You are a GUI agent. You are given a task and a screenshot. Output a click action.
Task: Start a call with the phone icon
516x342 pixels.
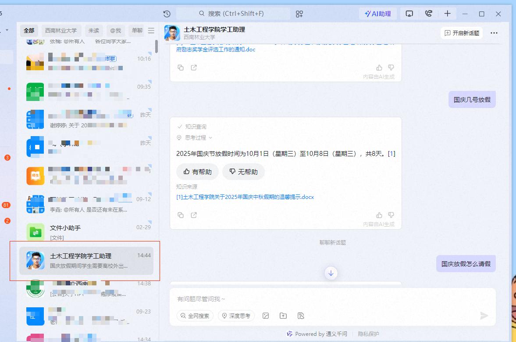pyautogui.click(x=428, y=14)
